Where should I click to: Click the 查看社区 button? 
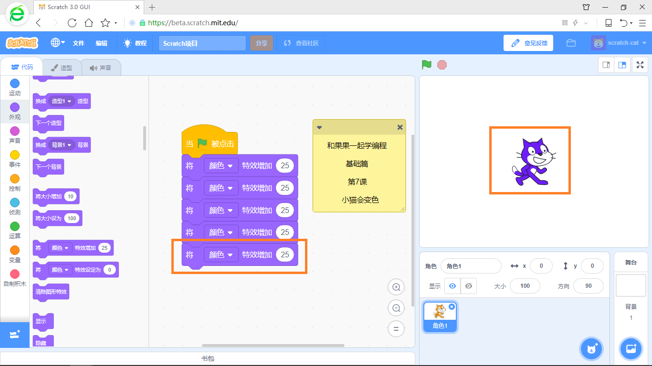[x=301, y=43]
